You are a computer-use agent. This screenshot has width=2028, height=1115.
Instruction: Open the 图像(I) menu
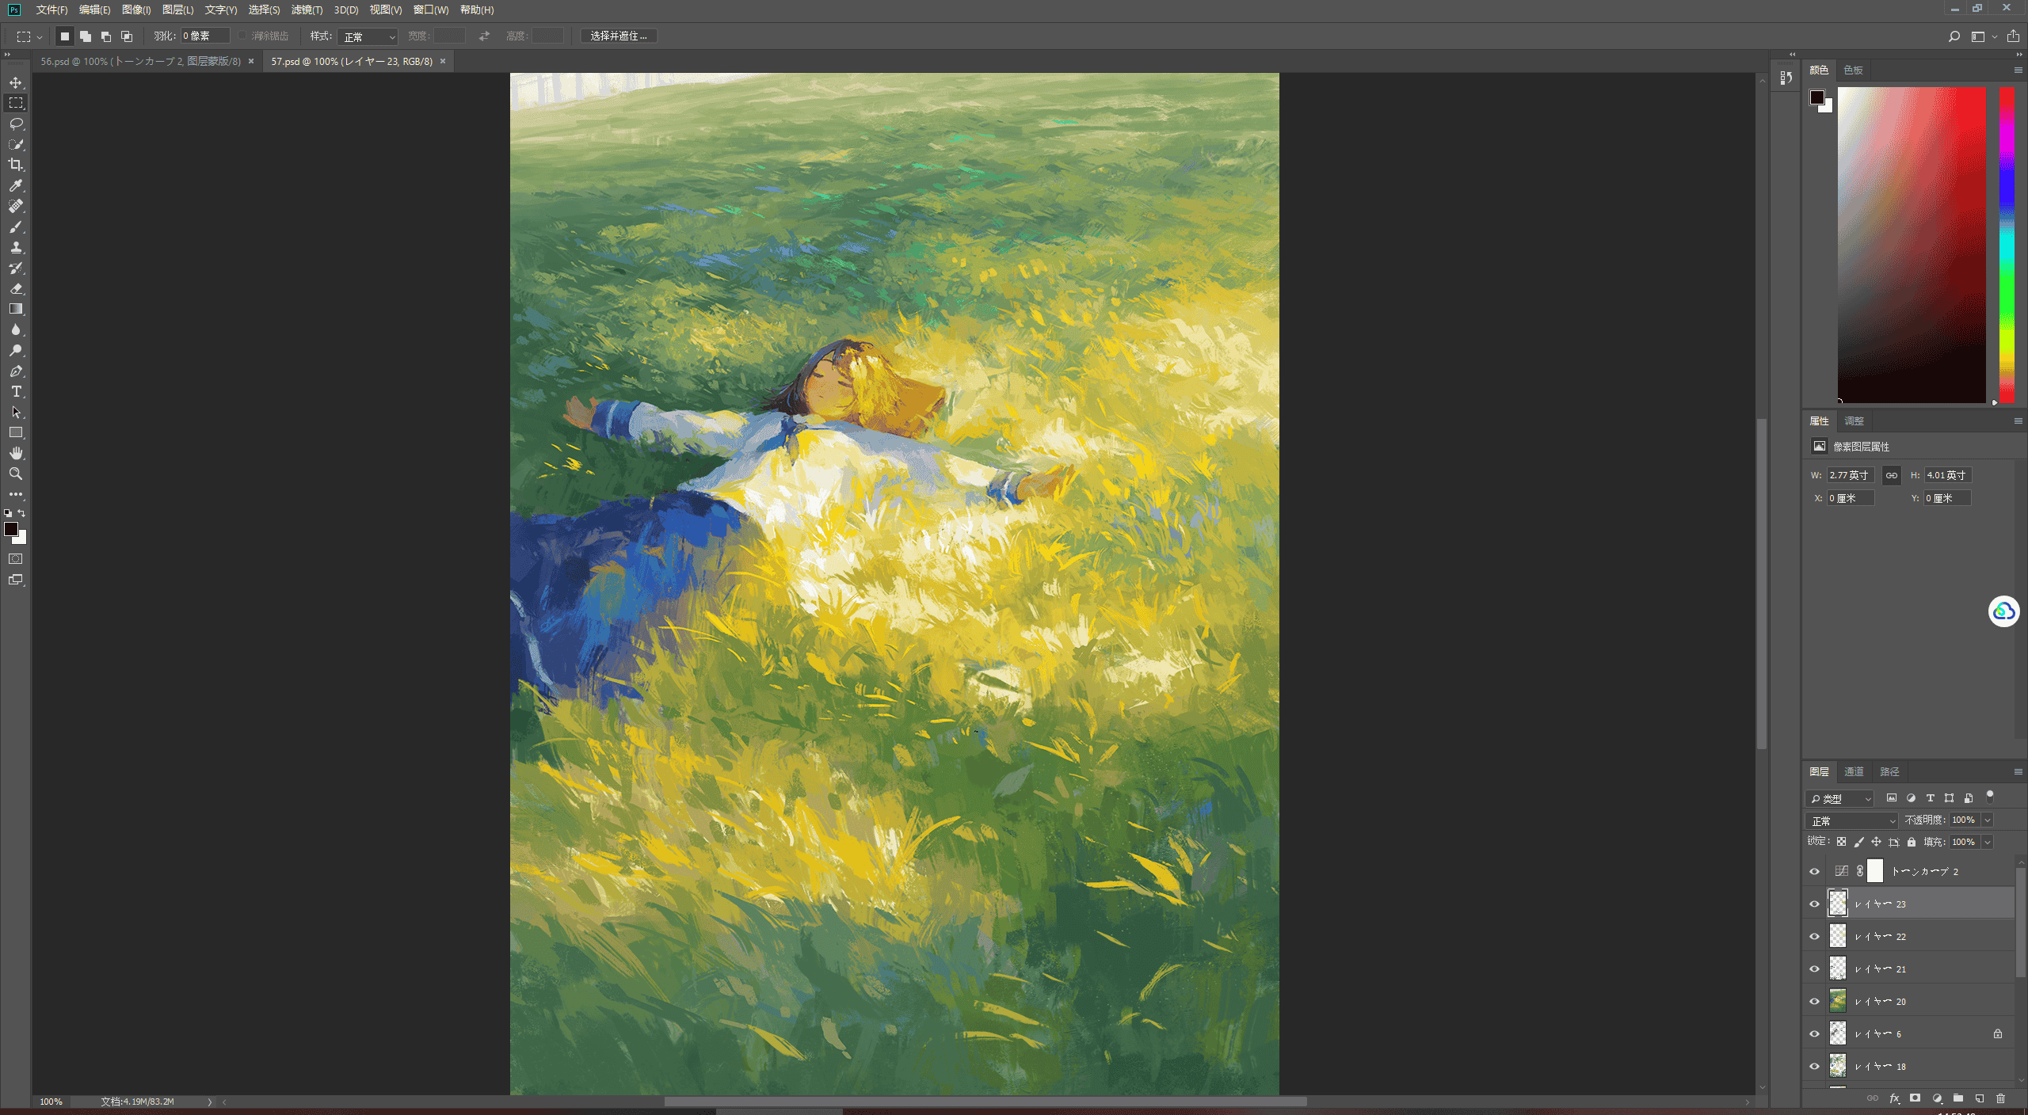[x=136, y=10]
